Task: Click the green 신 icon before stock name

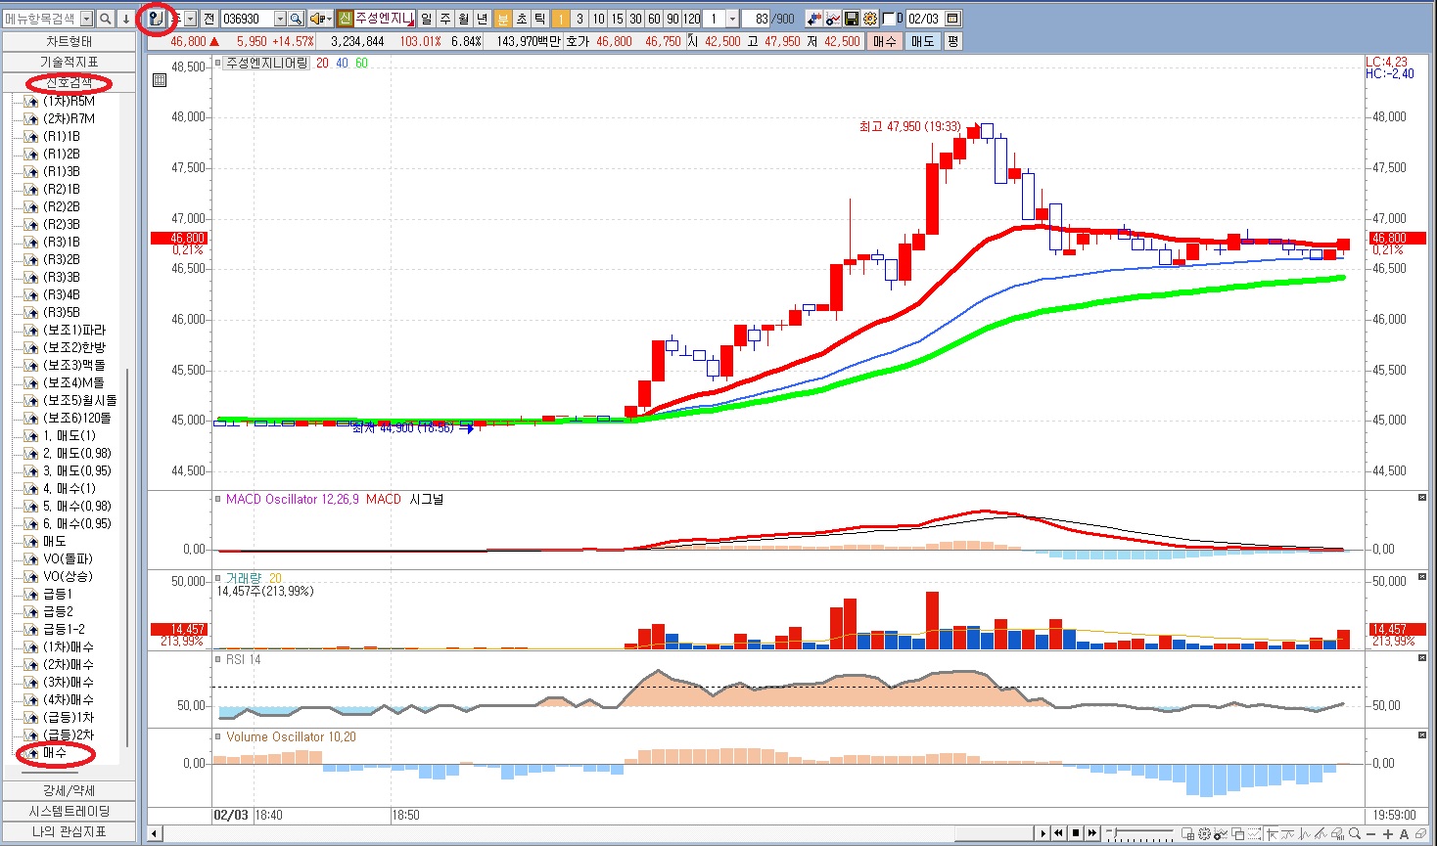Action: click(x=345, y=19)
